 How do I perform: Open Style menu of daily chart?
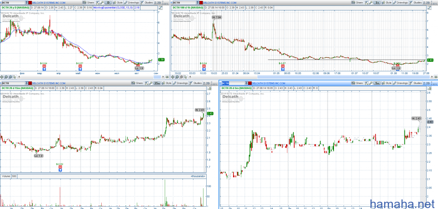118,3
